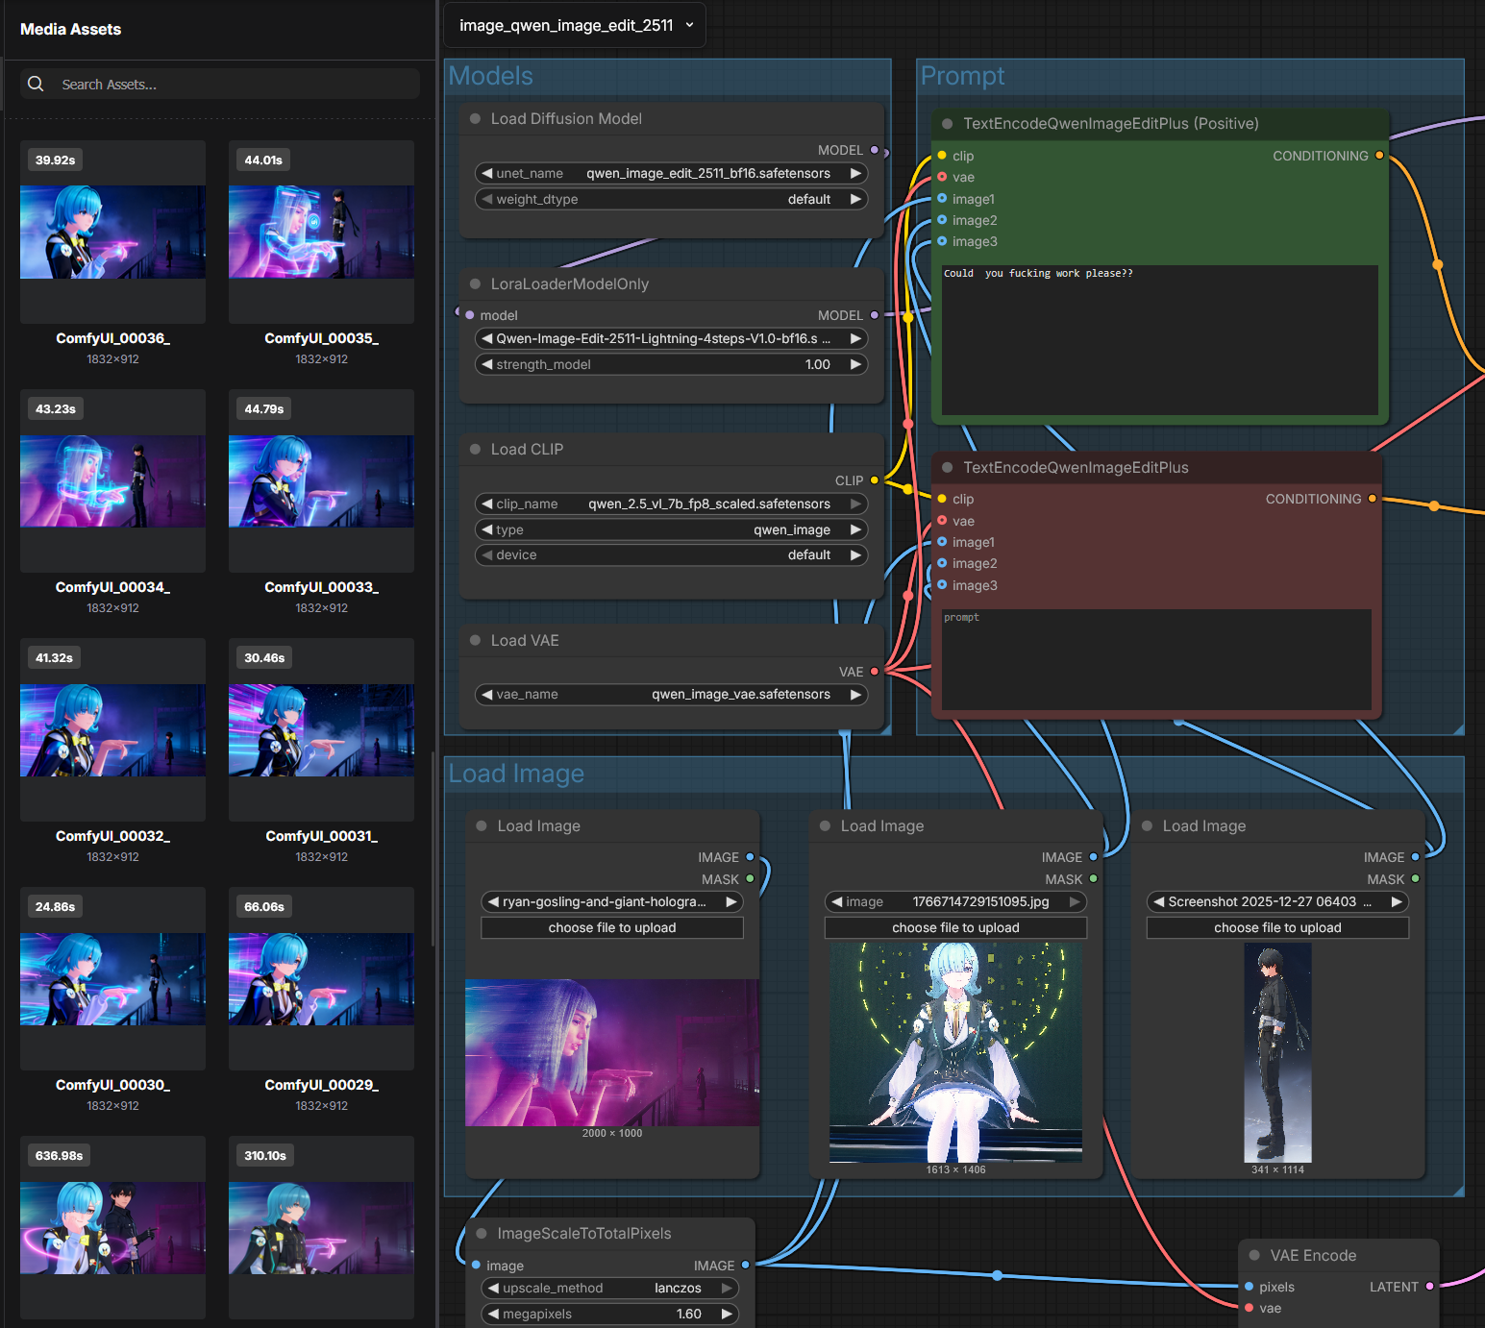
Task: Click next arrow on ryan-gosling image selector
Action: coord(730,902)
